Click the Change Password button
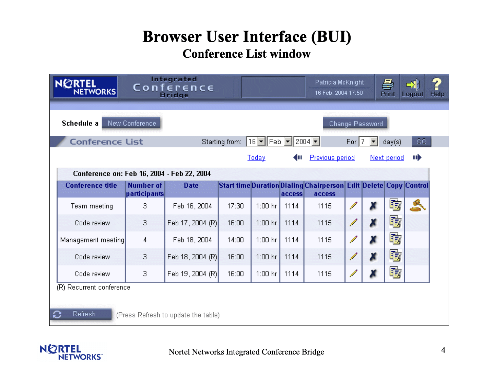Image resolution: width=494 pixels, height=371 pixels. [x=355, y=124]
